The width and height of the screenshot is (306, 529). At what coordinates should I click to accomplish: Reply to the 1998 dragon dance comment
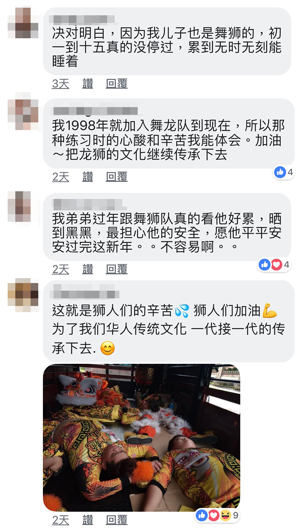117,177
